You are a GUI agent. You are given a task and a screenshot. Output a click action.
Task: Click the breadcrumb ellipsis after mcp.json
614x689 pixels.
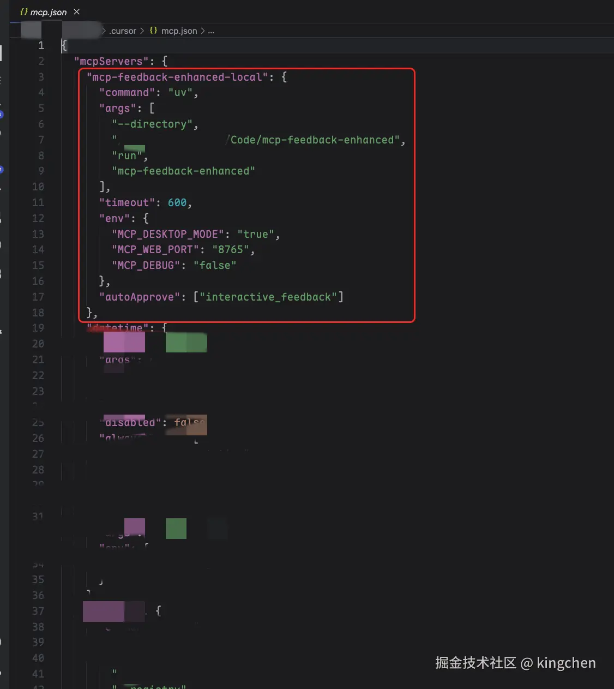(211, 31)
